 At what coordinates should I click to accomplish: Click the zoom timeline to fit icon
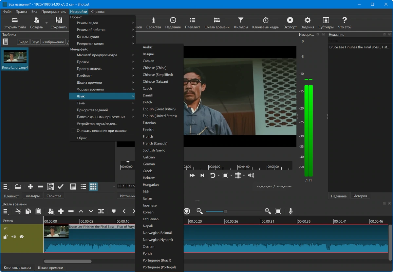pyautogui.click(x=278, y=211)
